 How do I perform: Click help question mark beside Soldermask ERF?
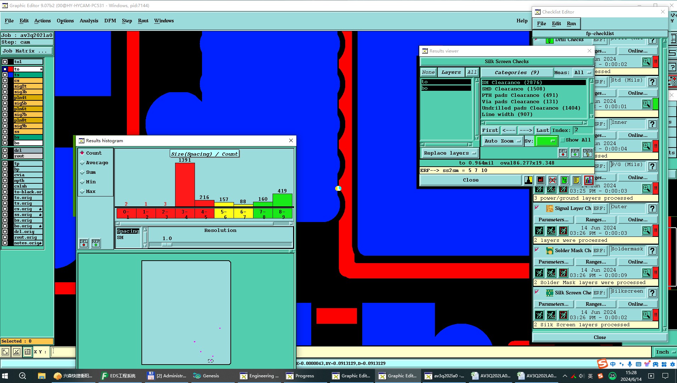pyautogui.click(x=653, y=251)
